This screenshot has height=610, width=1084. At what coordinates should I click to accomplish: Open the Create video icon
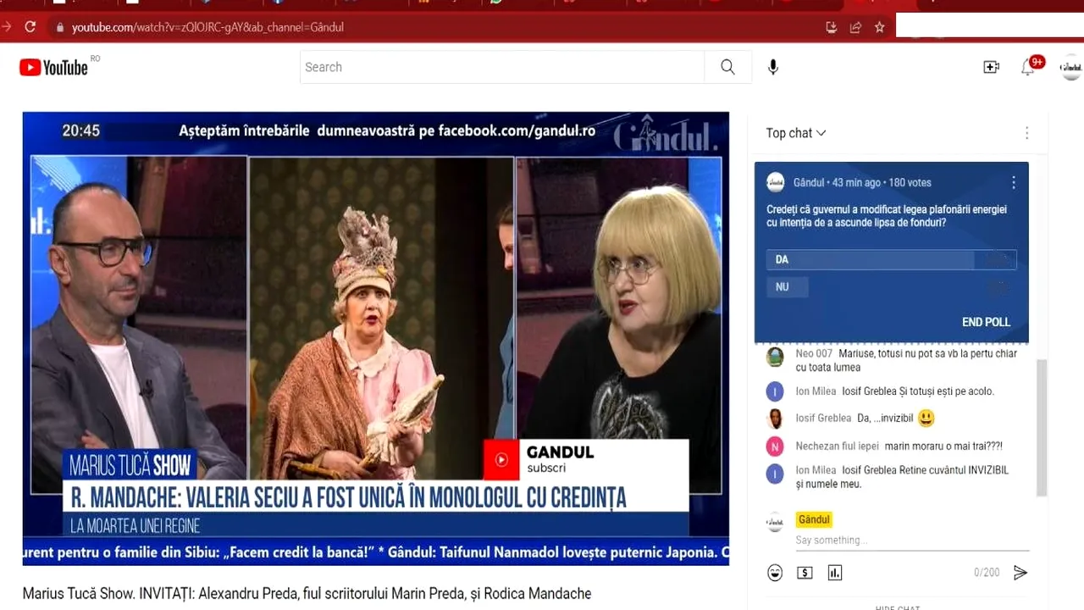click(991, 66)
